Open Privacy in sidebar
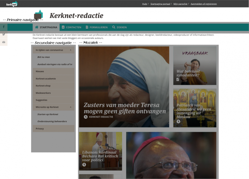Screen dimensions: 249x179 point(54,129)
